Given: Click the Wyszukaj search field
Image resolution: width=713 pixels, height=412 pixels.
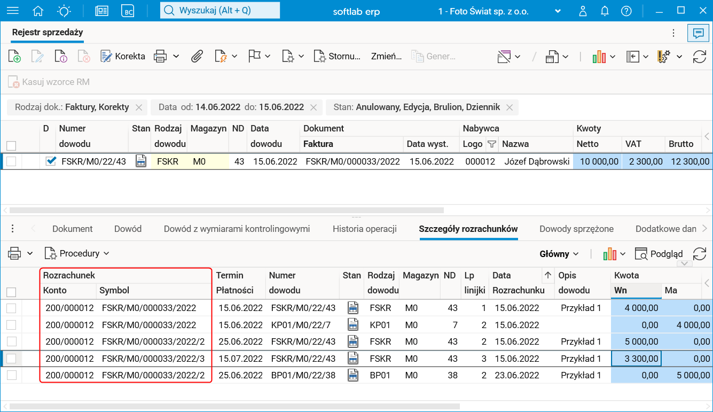Looking at the screenshot, I should click(220, 10).
